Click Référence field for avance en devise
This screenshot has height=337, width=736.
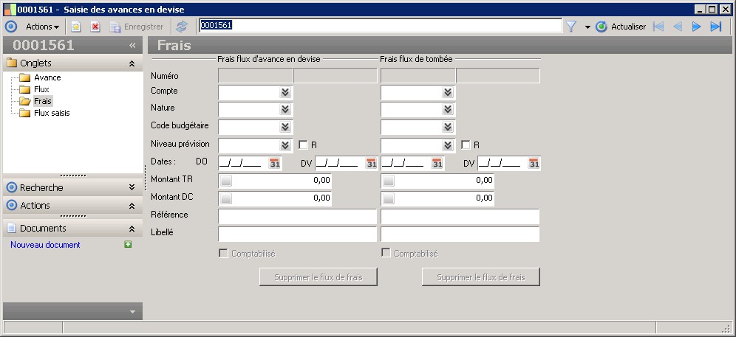[x=298, y=217]
